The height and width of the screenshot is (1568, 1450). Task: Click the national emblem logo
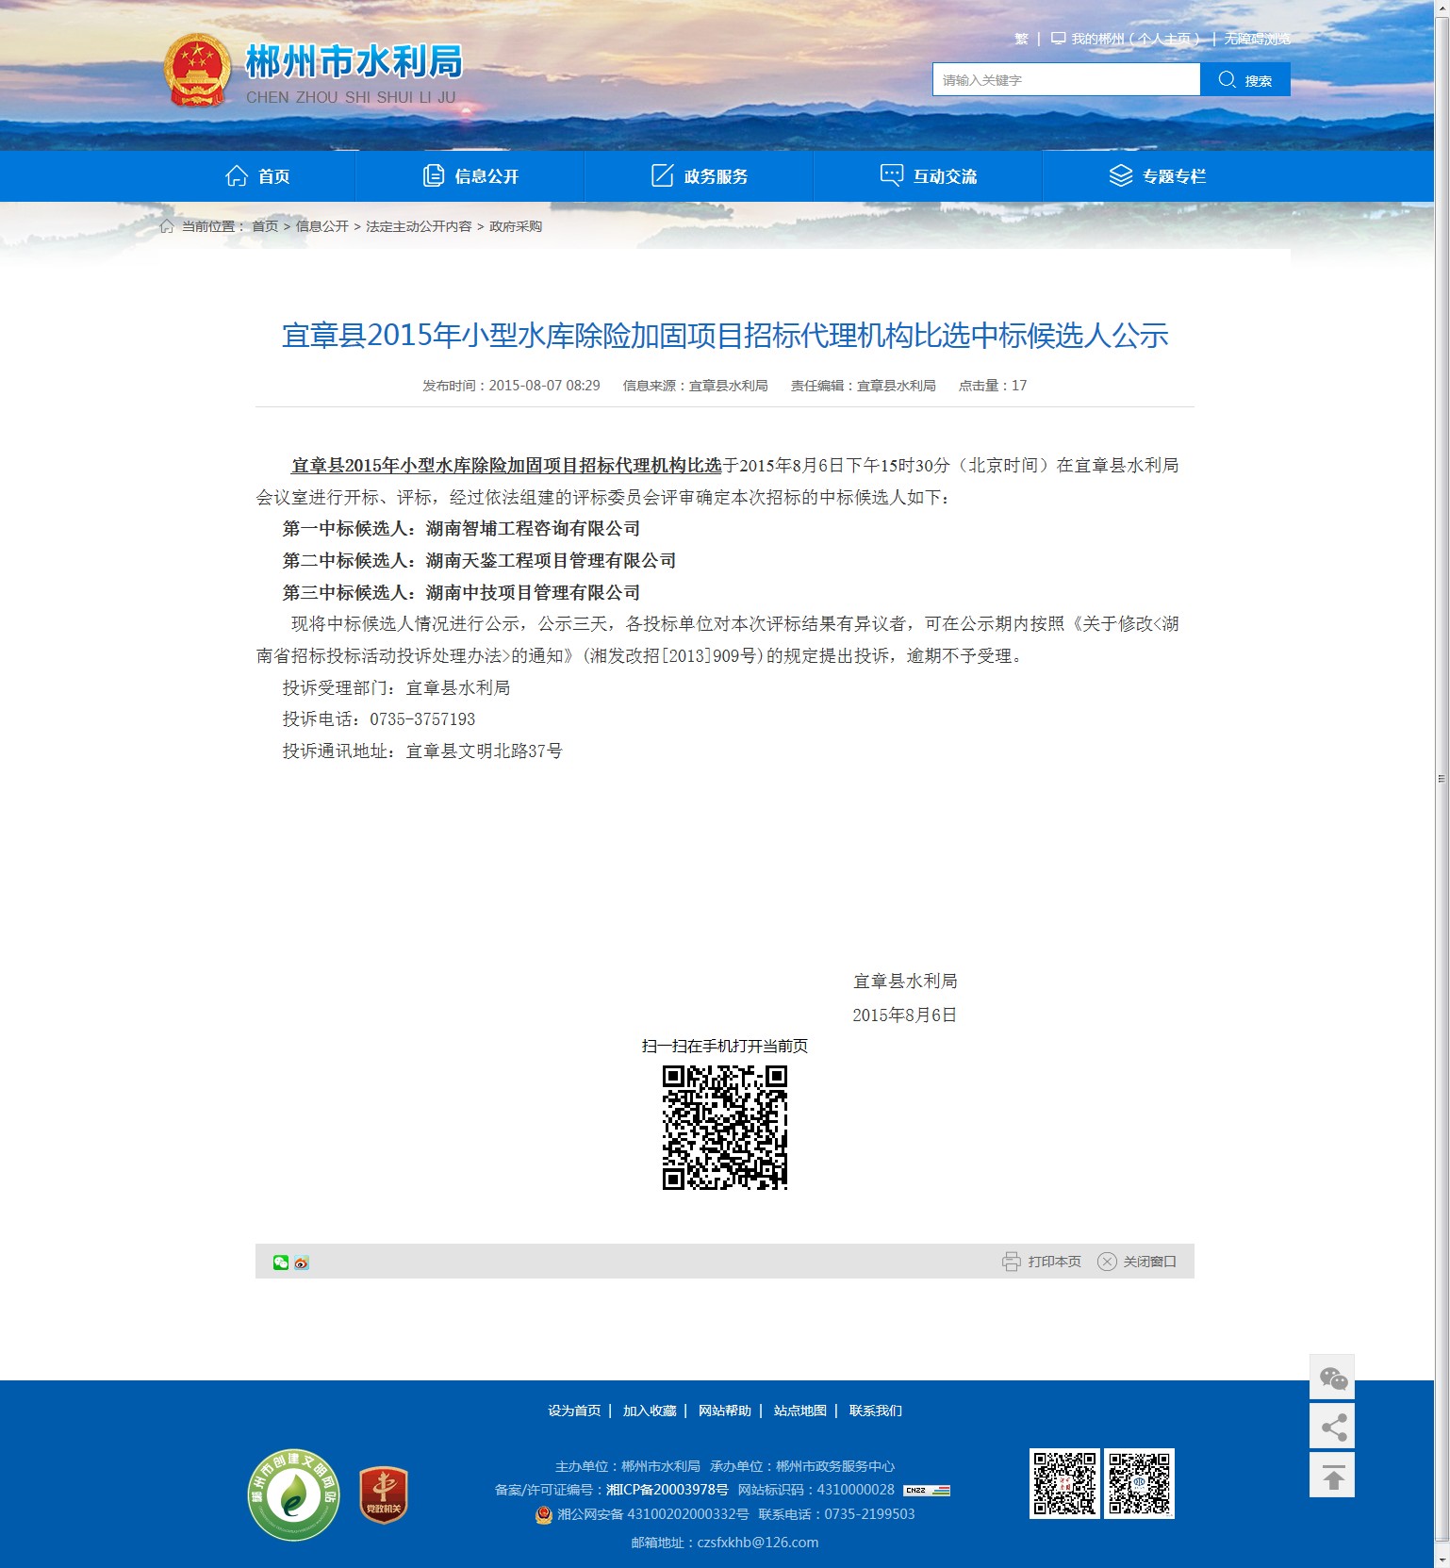(197, 71)
